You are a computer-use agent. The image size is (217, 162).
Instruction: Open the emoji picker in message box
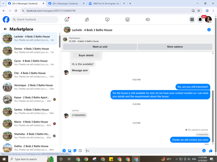tap(204, 151)
